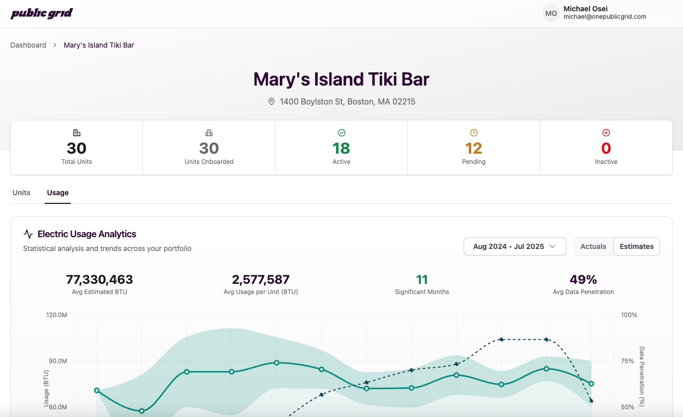Click a data point on the solid usage line
Viewport: 683px width, 417px height.
pyautogui.click(x=276, y=362)
